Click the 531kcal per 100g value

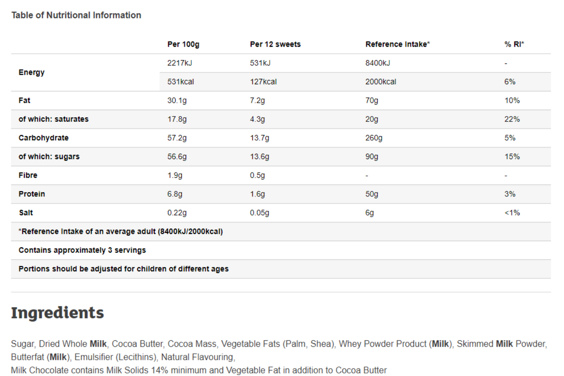(x=181, y=82)
